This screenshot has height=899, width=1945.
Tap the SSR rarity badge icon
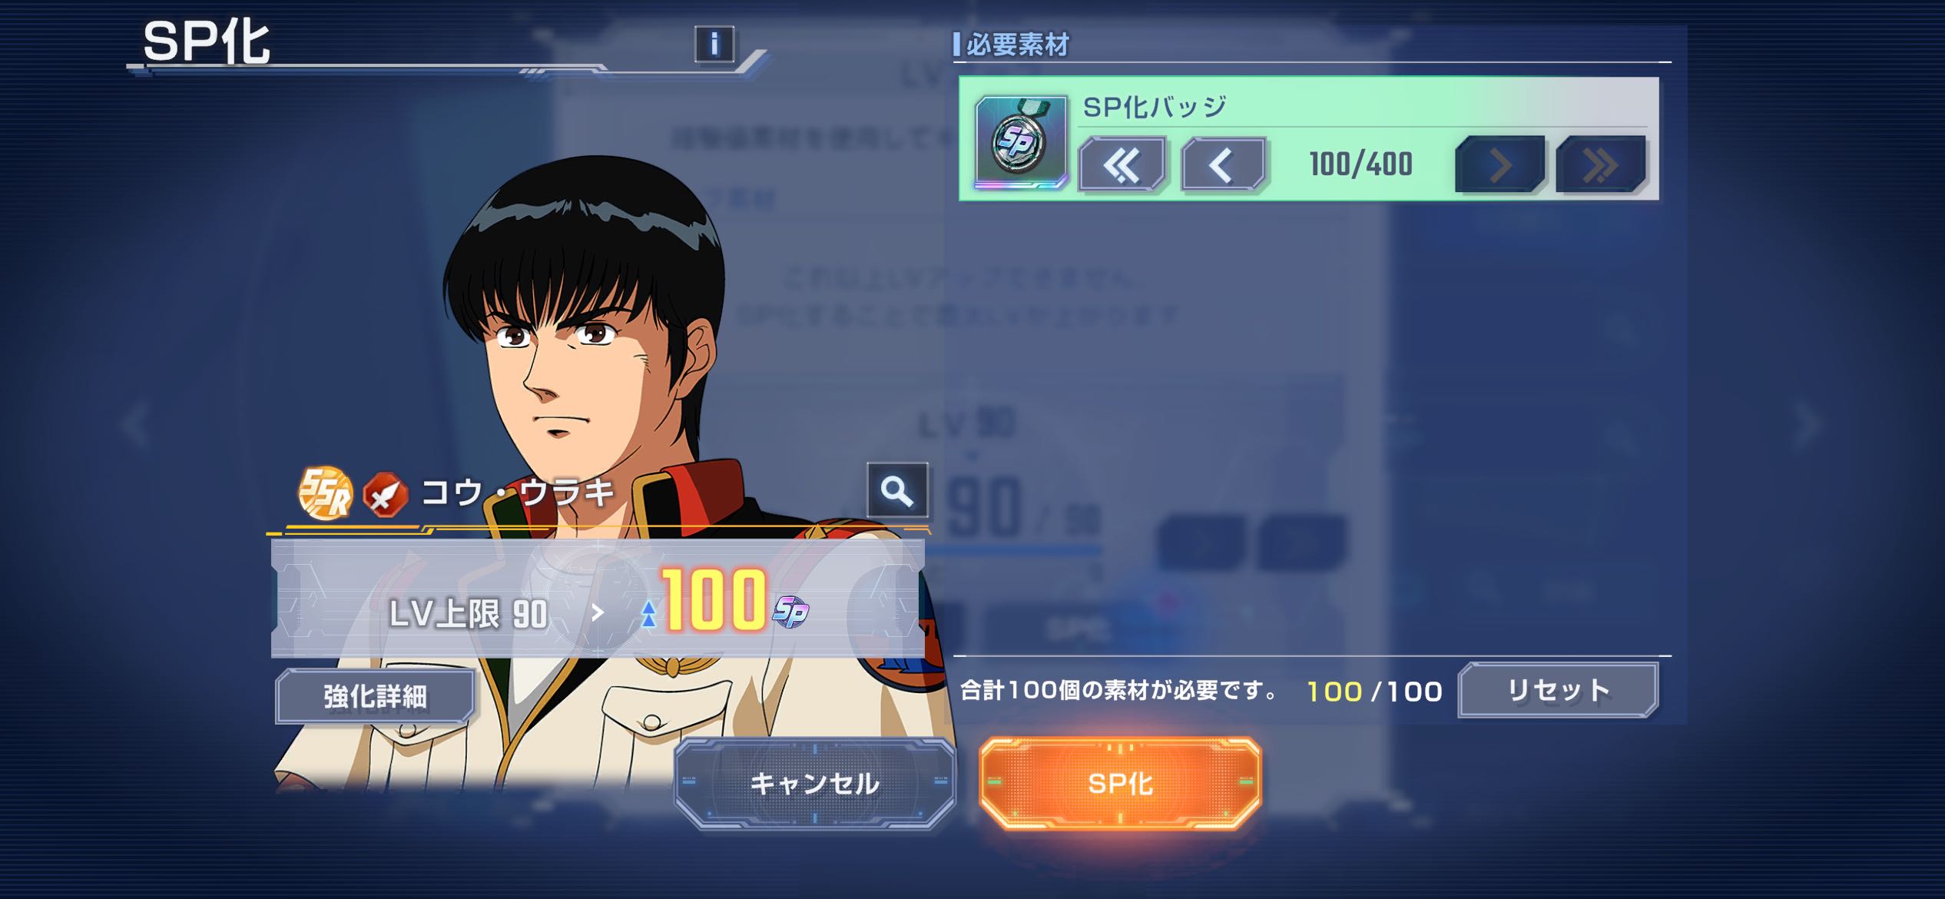coord(325,493)
